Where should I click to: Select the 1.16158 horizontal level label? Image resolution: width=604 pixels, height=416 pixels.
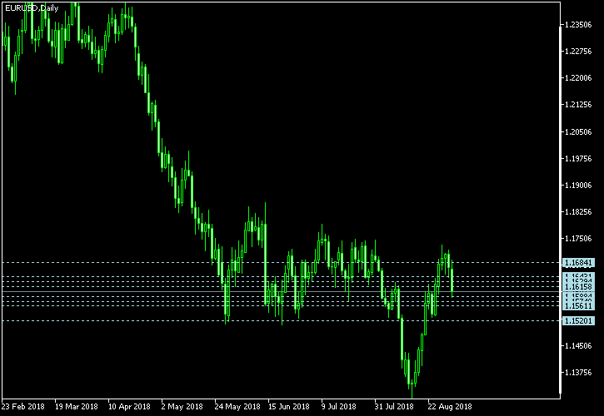point(578,287)
